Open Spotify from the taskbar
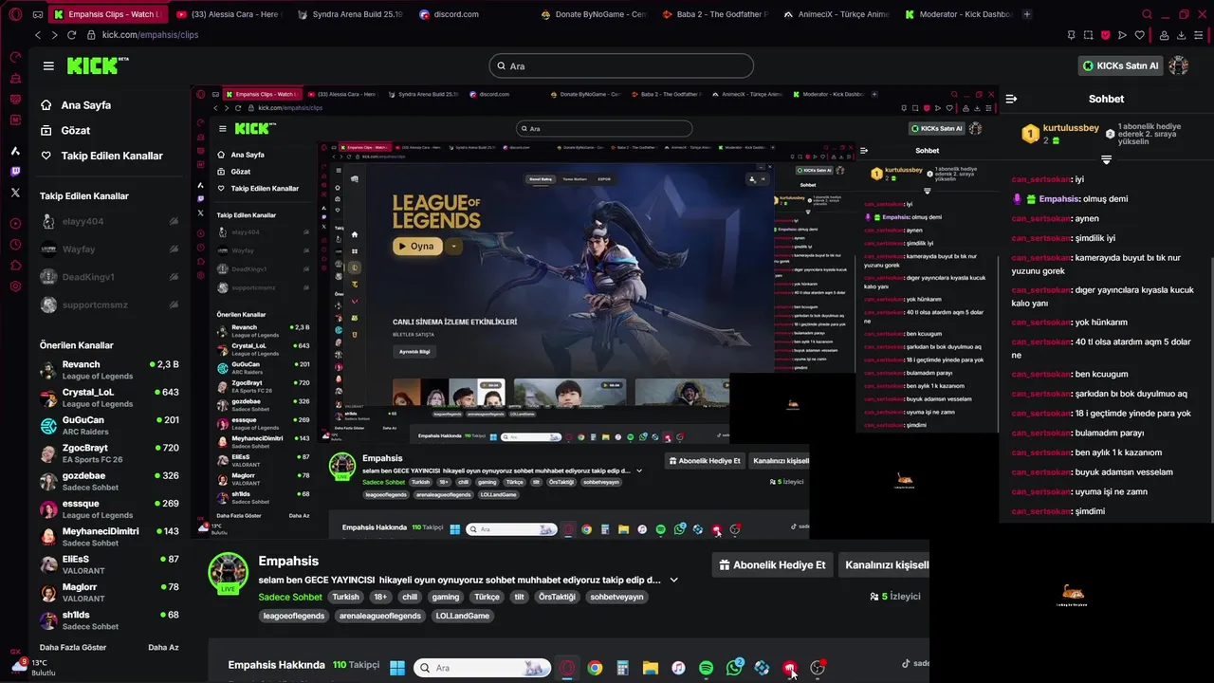Image resolution: width=1214 pixels, height=683 pixels. 706,668
